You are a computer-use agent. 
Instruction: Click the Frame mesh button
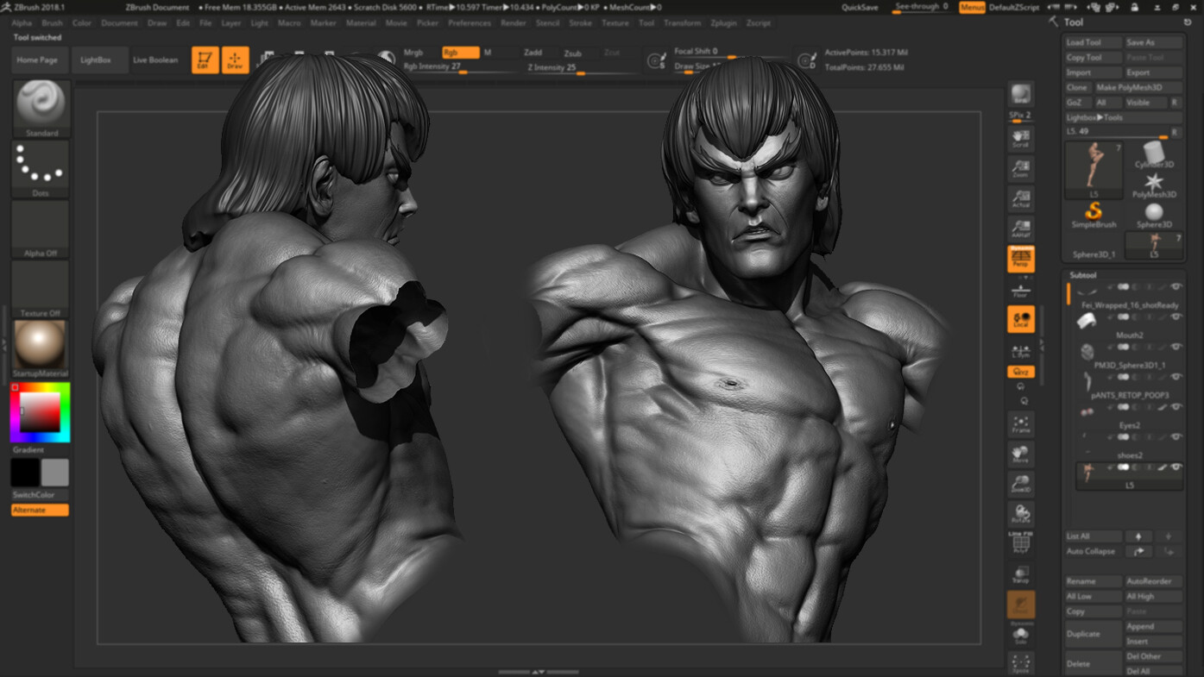[x=1021, y=424]
